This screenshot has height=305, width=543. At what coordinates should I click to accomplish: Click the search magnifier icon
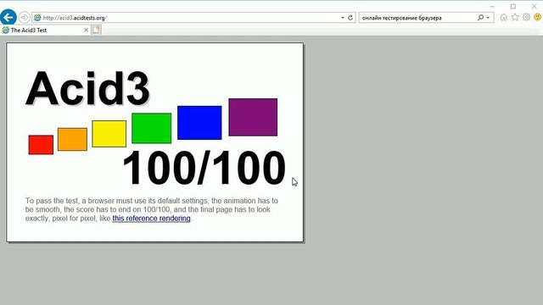point(481,17)
